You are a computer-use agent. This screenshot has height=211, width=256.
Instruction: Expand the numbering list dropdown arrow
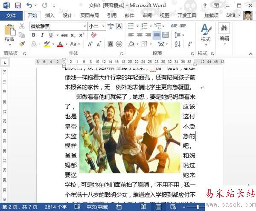[x=151, y=26]
